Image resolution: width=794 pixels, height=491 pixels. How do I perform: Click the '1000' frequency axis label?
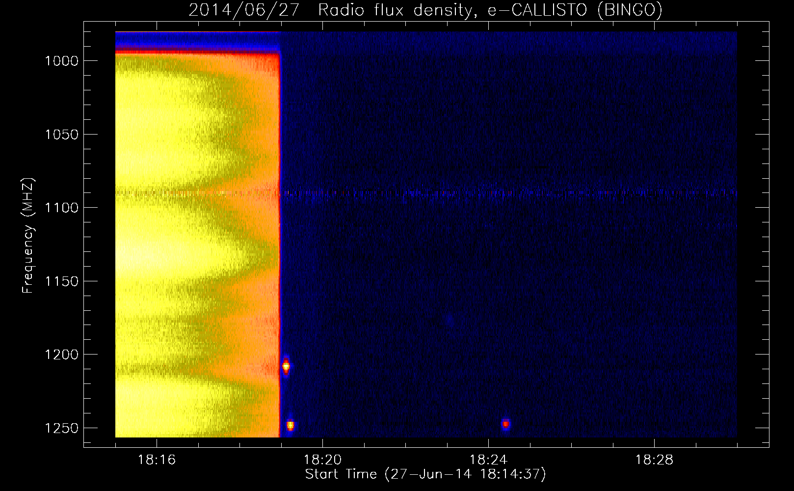pos(61,61)
